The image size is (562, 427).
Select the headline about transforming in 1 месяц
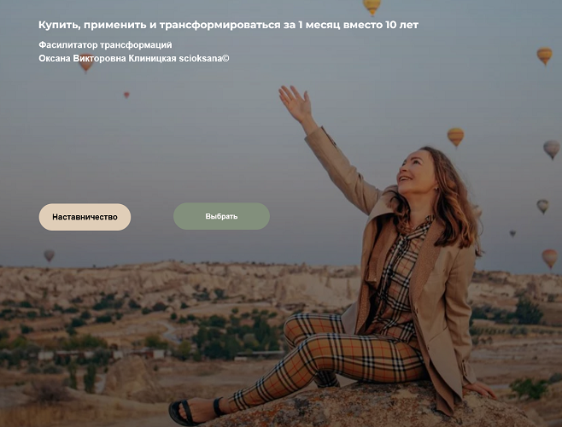point(228,25)
